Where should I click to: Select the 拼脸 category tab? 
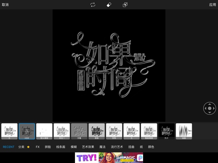pos(48,147)
